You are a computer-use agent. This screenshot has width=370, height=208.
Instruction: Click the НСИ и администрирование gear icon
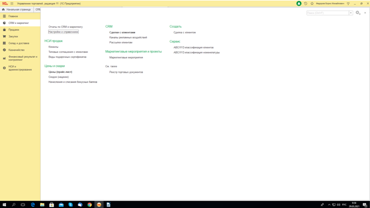coord(4,68)
